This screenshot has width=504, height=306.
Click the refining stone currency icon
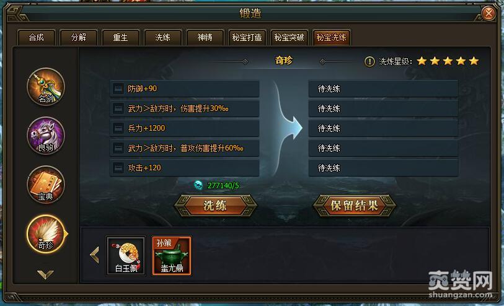198,185
